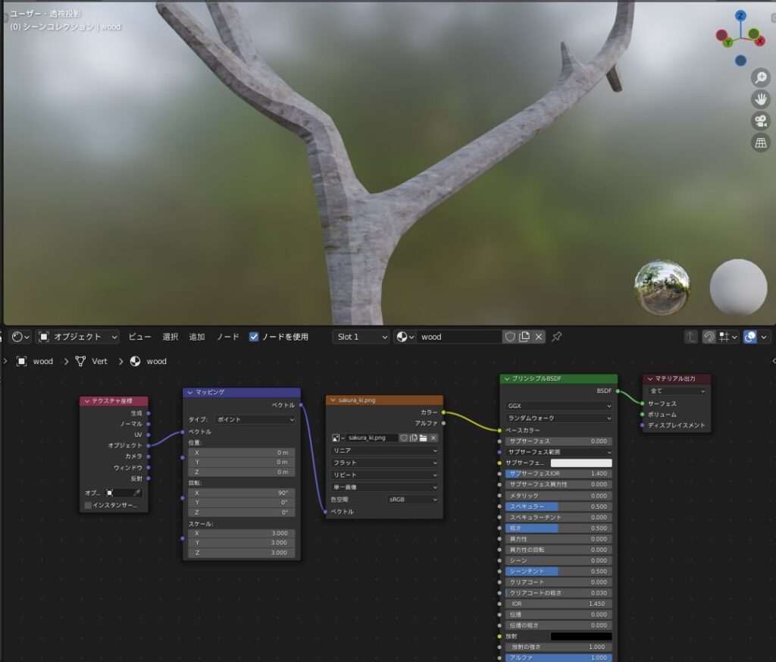This screenshot has height=662, width=776.
Task: Click the pin icon next to material name
Action: coord(557,337)
